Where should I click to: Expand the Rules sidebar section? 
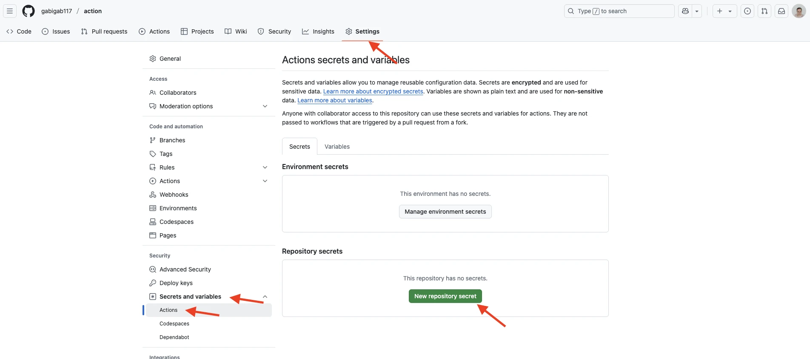[265, 167]
